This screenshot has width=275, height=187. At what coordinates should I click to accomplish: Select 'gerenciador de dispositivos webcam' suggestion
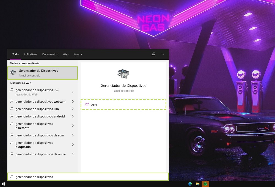43,101
